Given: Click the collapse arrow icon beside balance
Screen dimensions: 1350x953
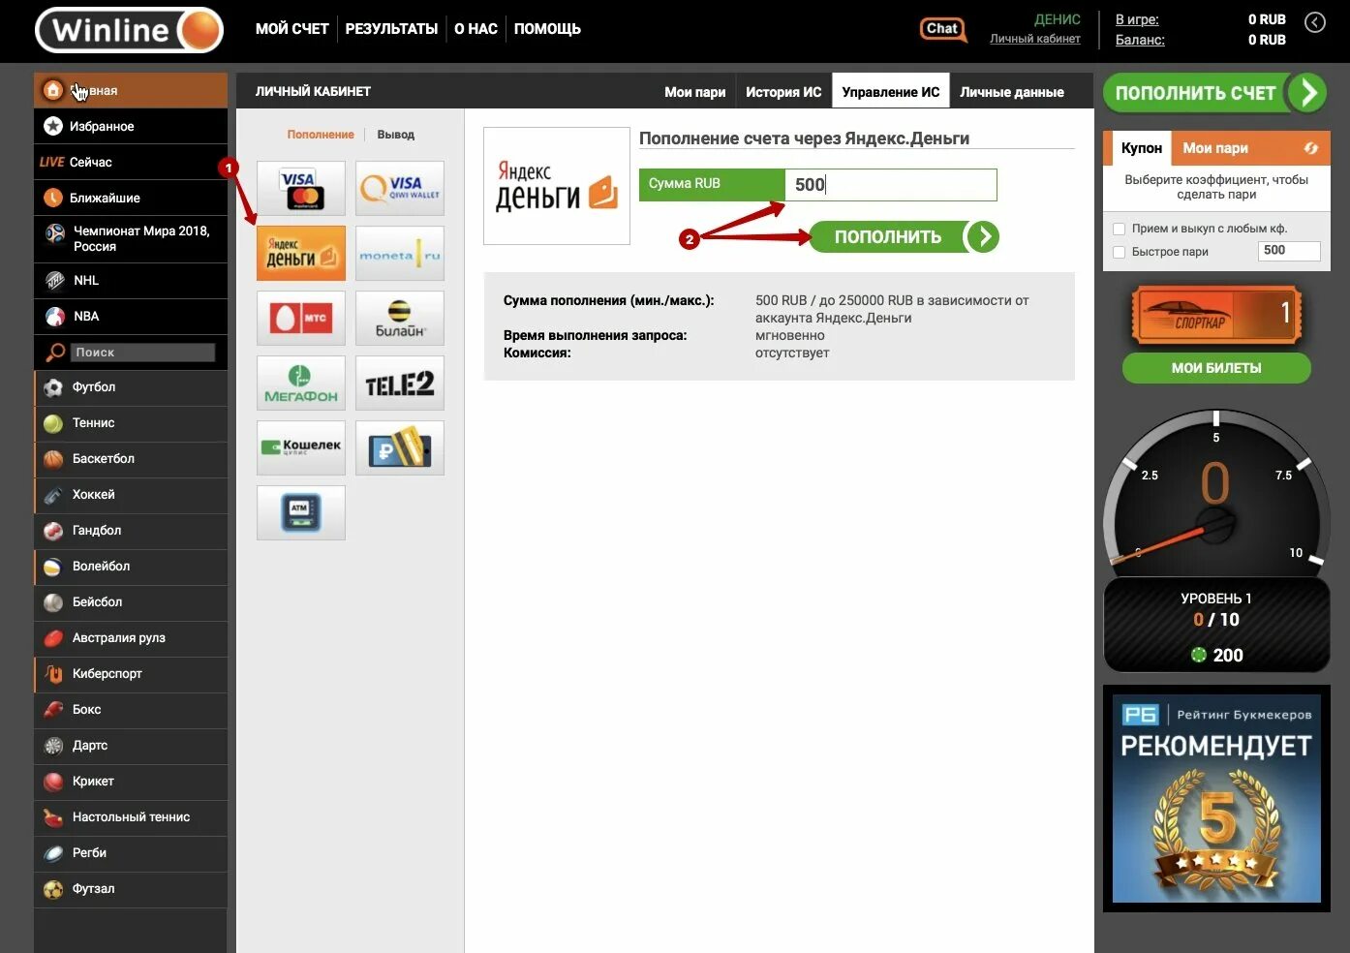Looking at the screenshot, I should [1314, 21].
